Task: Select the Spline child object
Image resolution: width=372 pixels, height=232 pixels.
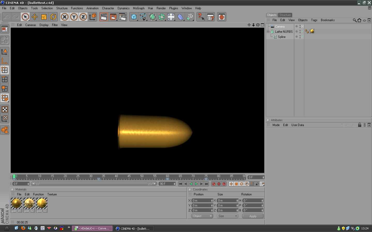Action: point(282,37)
